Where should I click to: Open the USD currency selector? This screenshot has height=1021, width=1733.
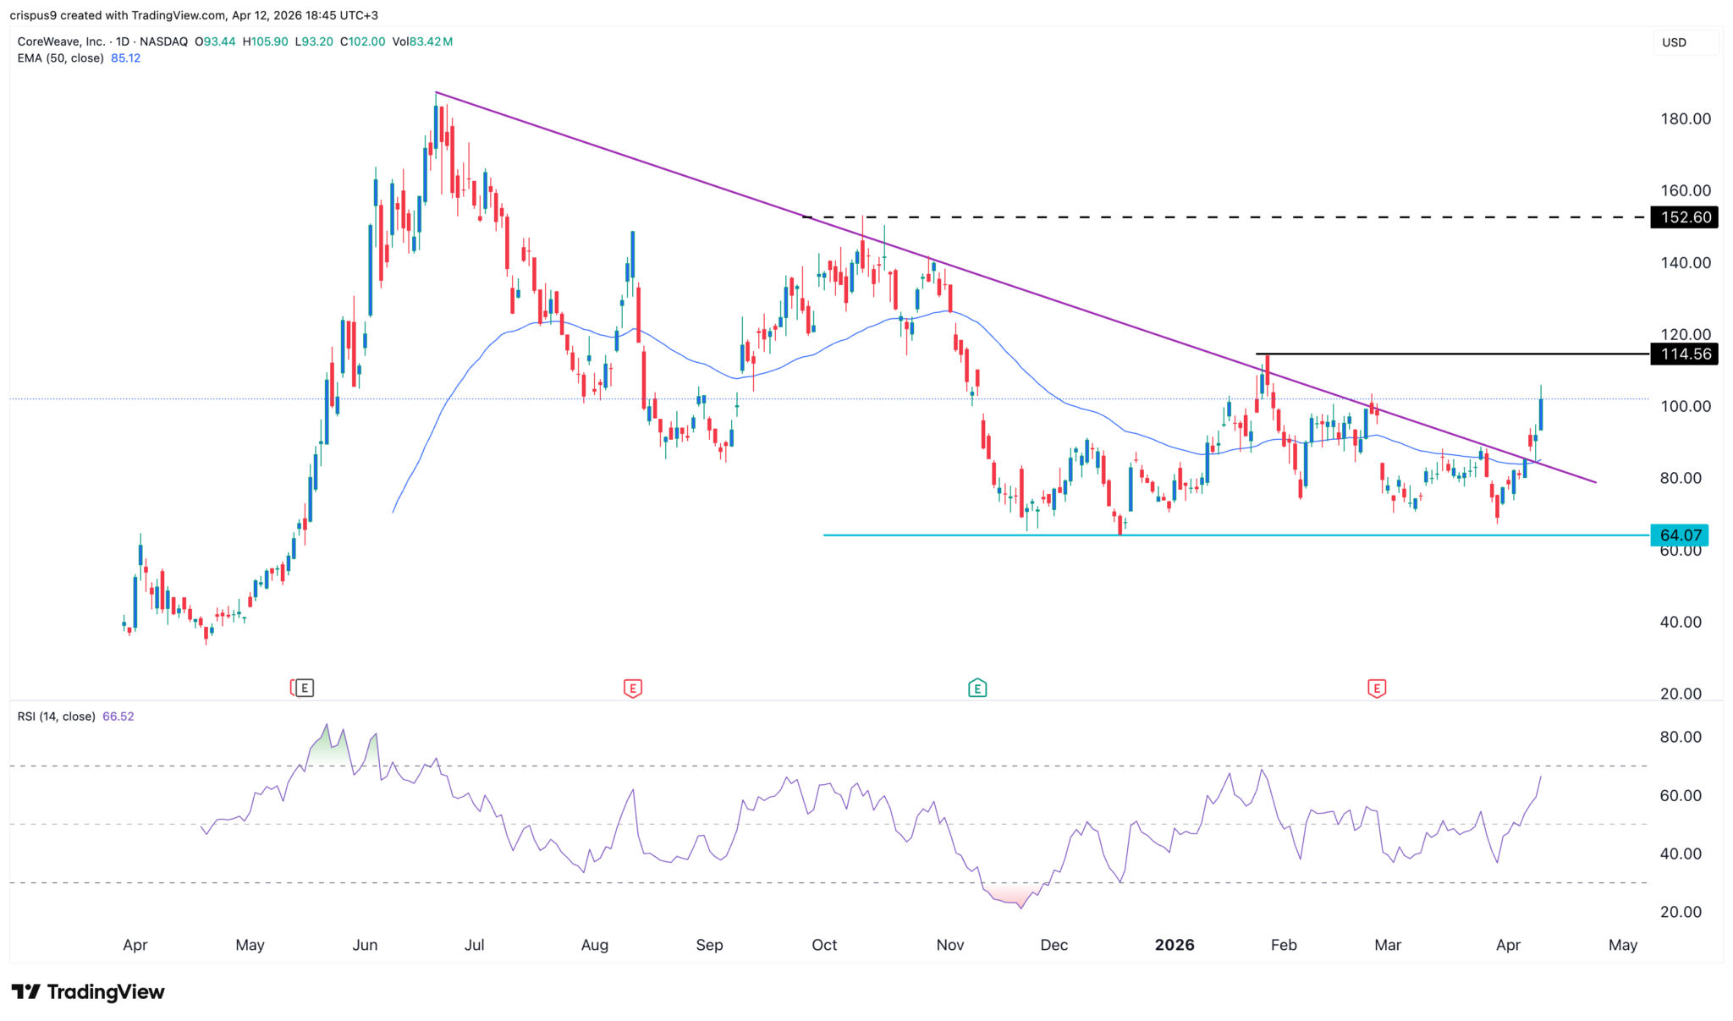coord(1684,42)
